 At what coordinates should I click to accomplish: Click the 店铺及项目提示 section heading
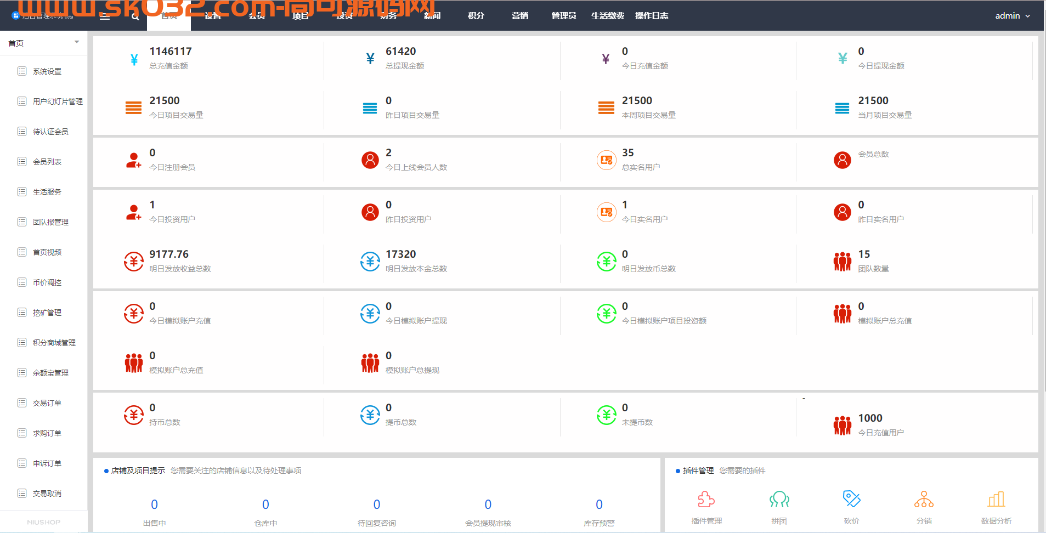pyautogui.click(x=138, y=470)
